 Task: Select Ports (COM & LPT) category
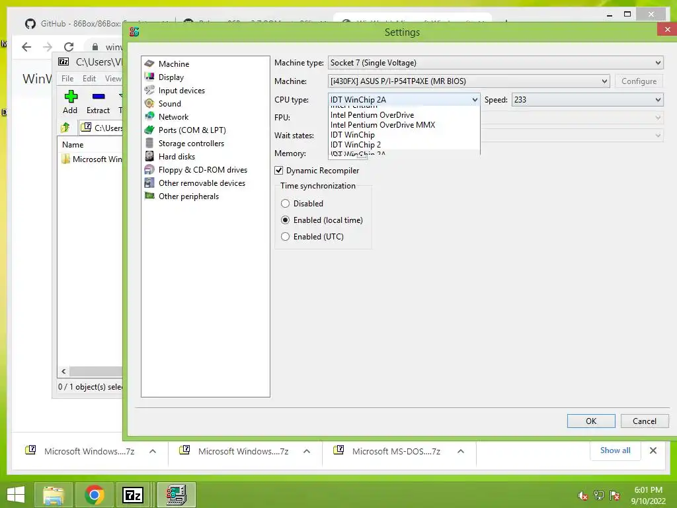coord(192,130)
